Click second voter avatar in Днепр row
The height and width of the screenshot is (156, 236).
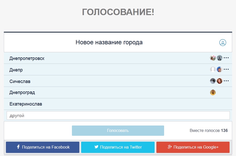(x=219, y=69)
